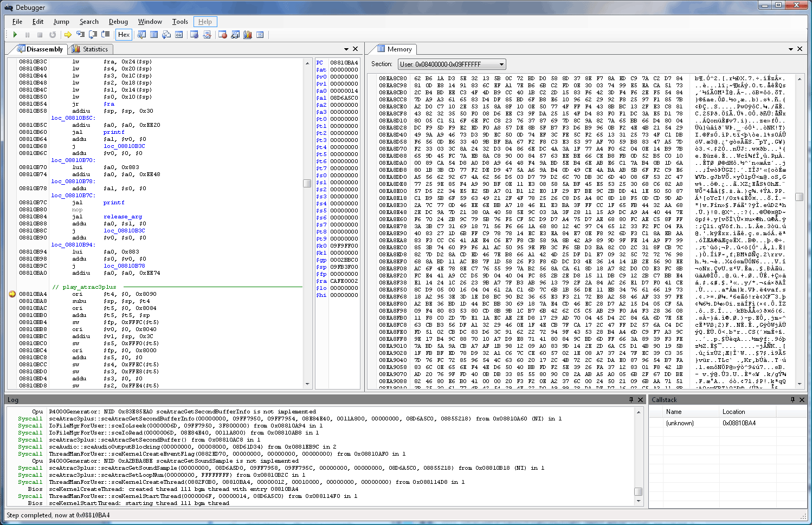Open the Edit menu
The width and height of the screenshot is (812, 525).
coord(37,22)
